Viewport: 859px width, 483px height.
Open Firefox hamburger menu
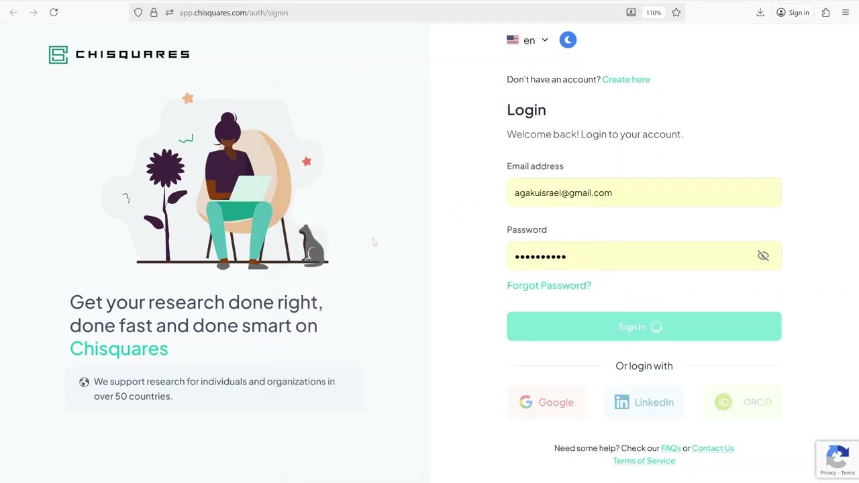pyautogui.click(x=845, y=12)
